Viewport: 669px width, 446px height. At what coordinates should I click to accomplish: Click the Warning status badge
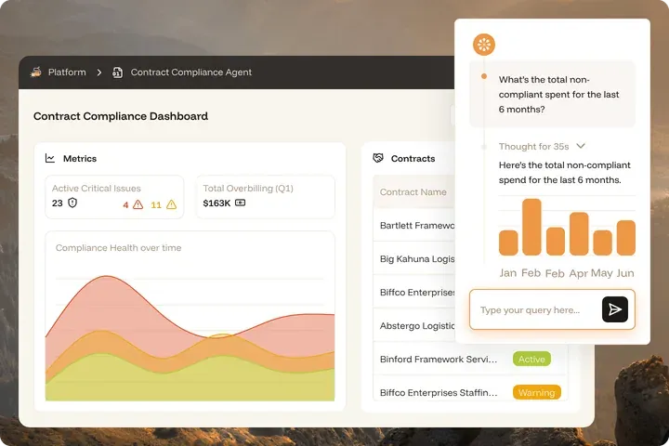[x=537, y=392]
